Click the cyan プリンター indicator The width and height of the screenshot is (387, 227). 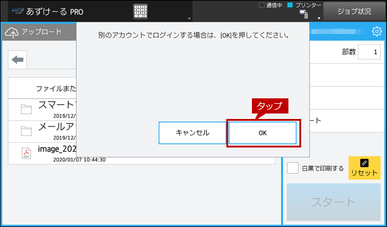290,5
